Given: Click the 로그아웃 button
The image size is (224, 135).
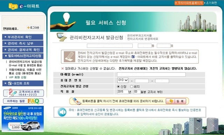Looking at the screenshot, I should pyautogui.click(x=34, y=28).
